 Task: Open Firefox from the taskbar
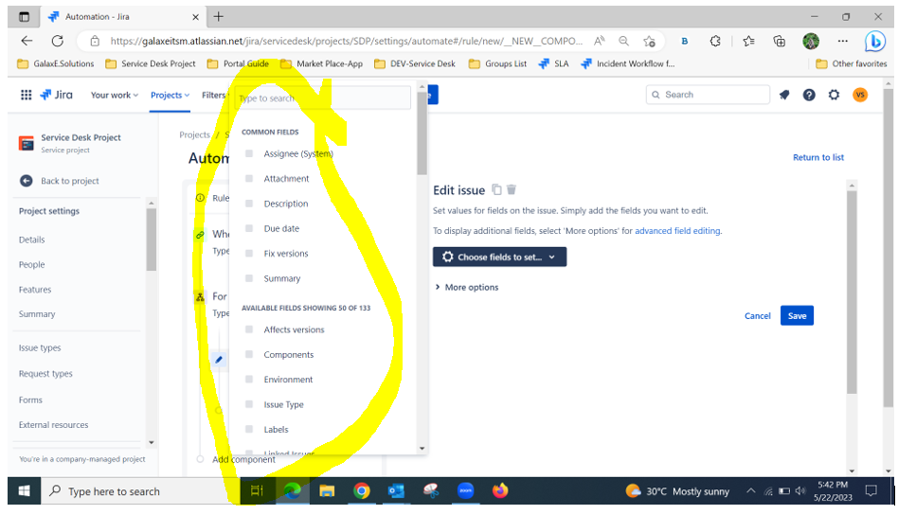pyautogui.click(x=500, y=491)
